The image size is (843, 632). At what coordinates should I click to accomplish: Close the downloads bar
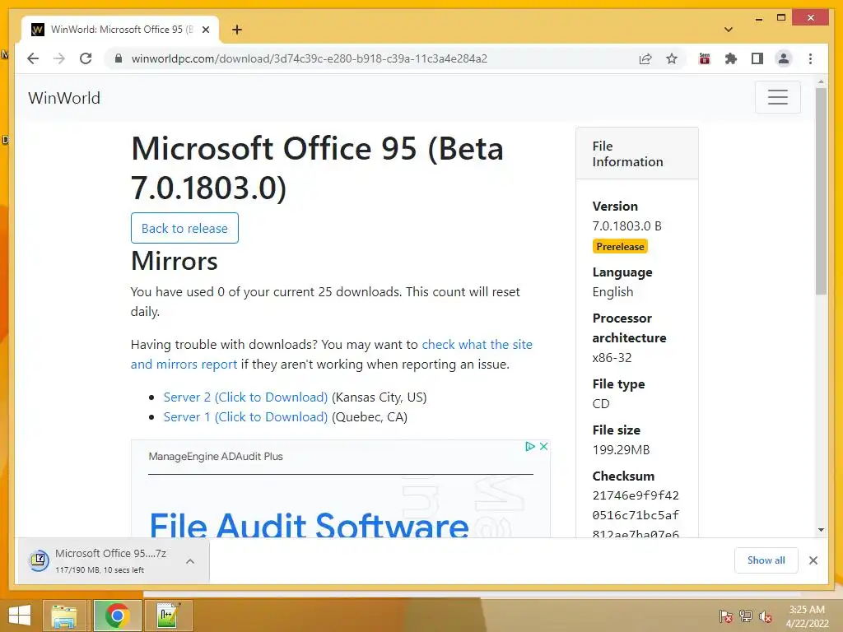click(x=813, y=560)
